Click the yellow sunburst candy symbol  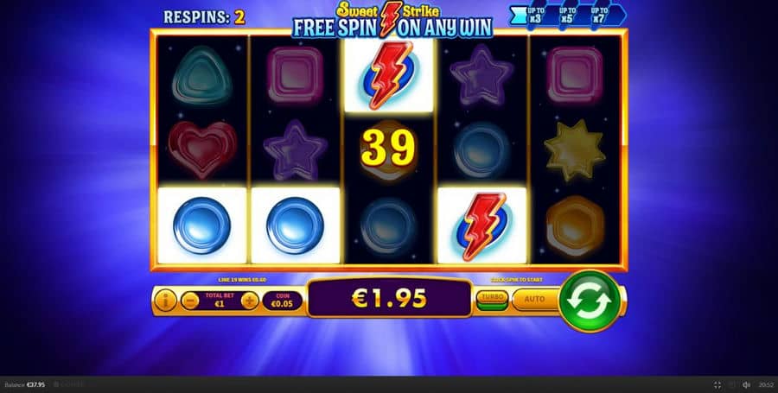(575, 149)
